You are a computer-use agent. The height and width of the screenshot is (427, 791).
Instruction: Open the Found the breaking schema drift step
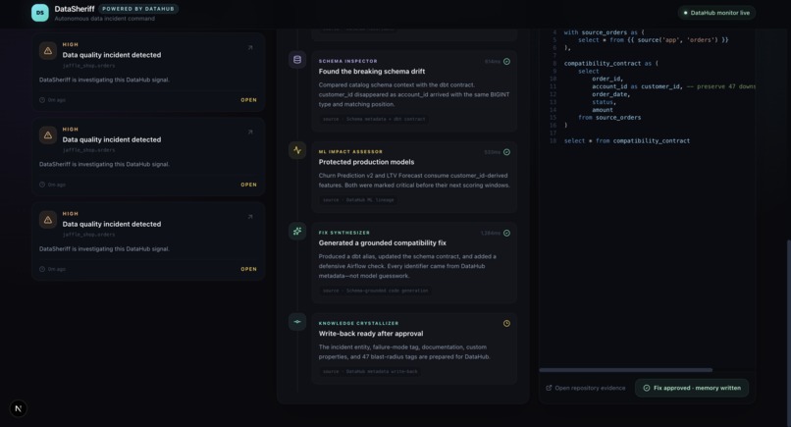(414, 91)
